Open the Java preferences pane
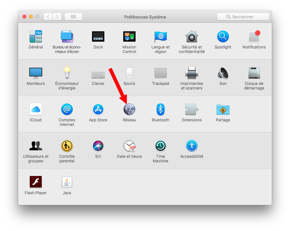The width and height of the screenshot is (290, 231). click(67, 182)
